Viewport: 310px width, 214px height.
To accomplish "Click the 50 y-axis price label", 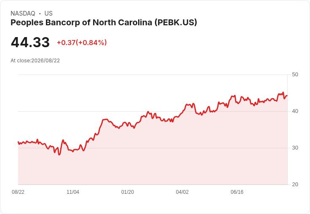I will pos(295,75).
